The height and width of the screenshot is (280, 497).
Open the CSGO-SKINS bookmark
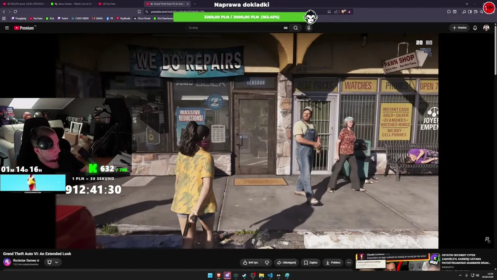point(80,18)
